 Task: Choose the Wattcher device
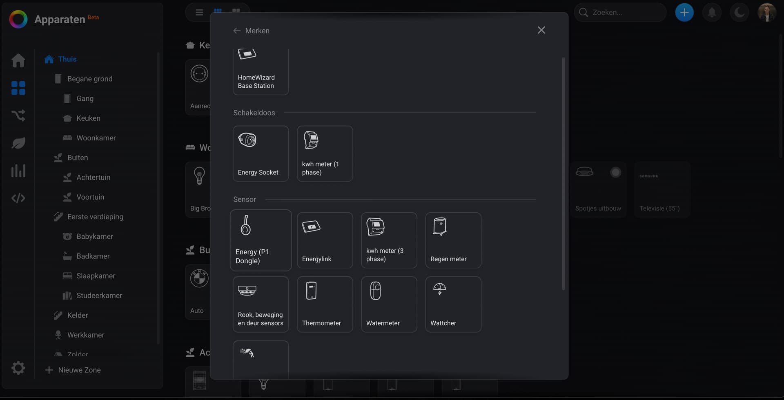click(x=453, y=304)
